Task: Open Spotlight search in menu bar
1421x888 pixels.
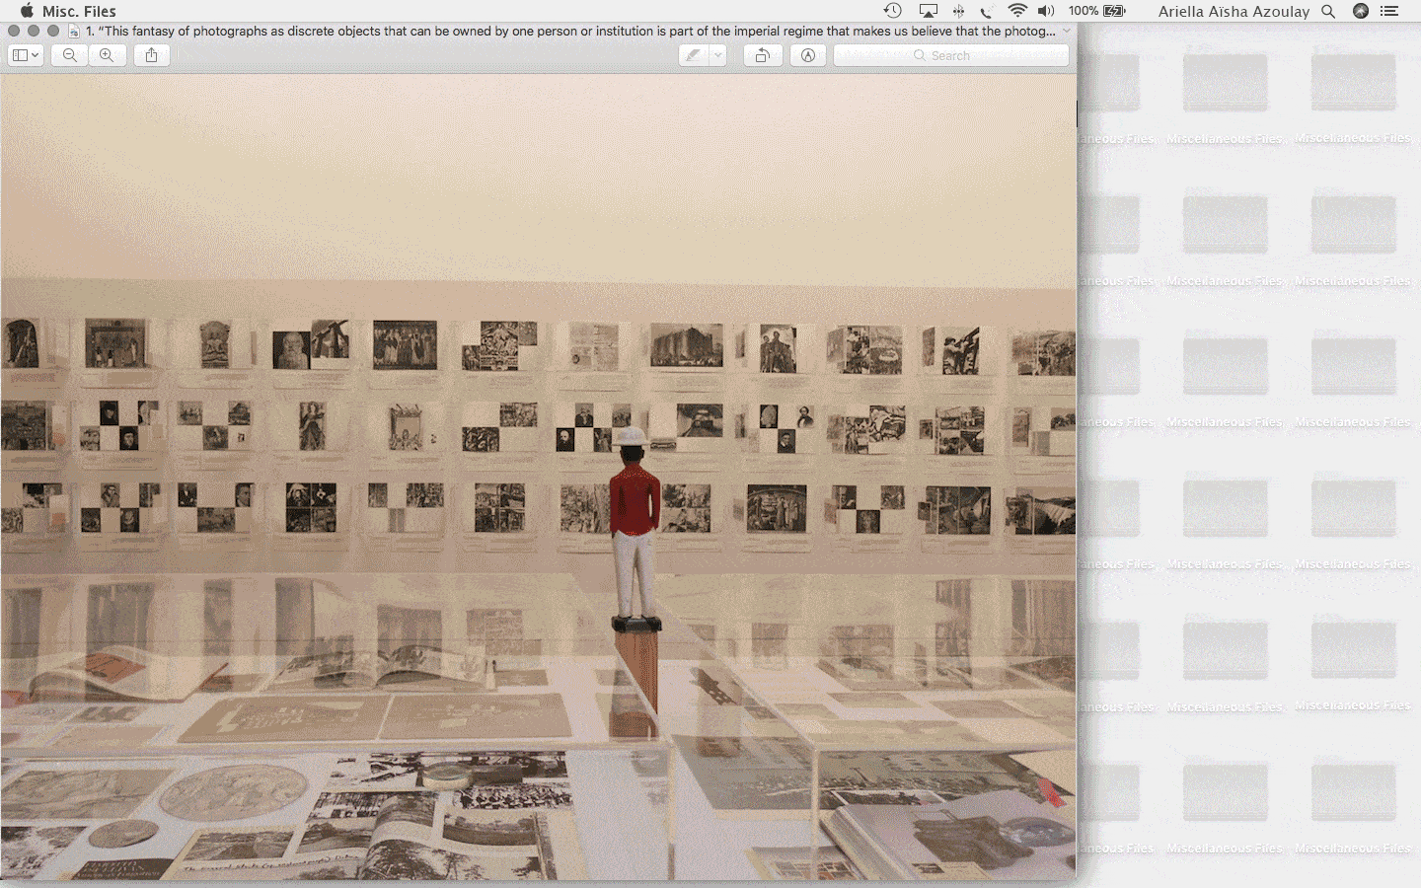Action: (1328, 11)
